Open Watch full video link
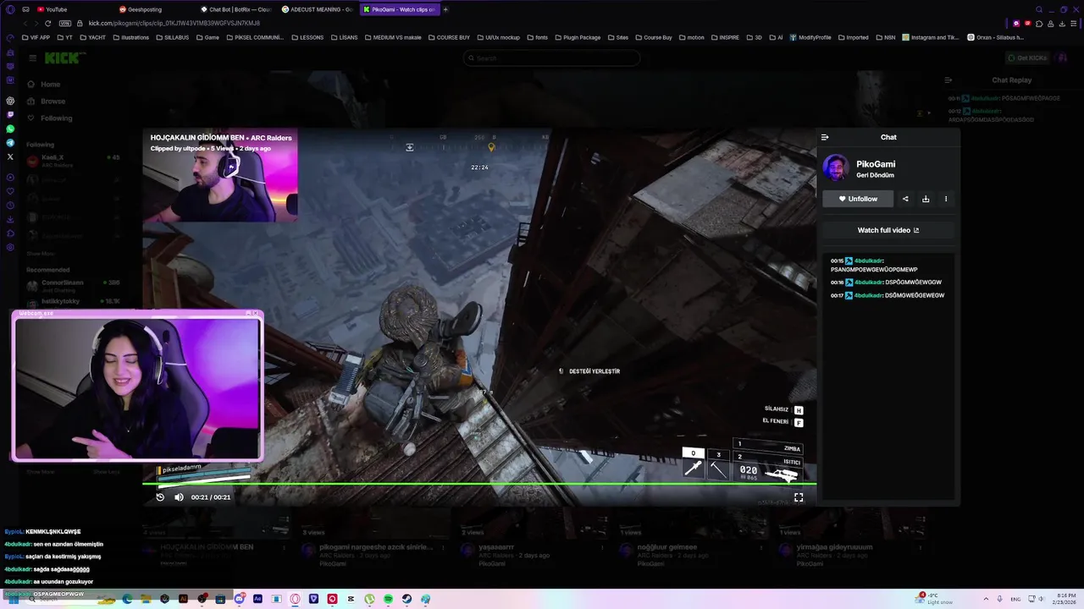This screenshot has height=609, width=1084. tap(888, 230)
